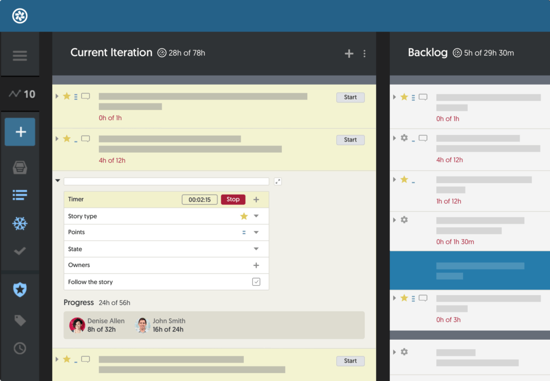Check the Follow the story checkbox

click(257, 282)
